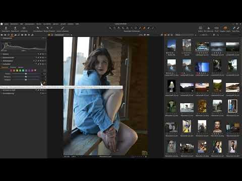Select the magenta color range swatch

point(32,70)
